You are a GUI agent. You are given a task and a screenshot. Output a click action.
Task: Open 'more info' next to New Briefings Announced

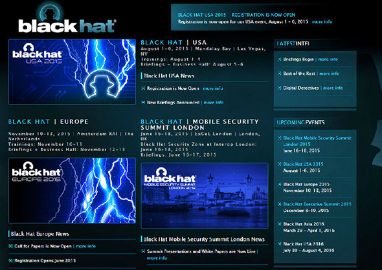[214, 103]
